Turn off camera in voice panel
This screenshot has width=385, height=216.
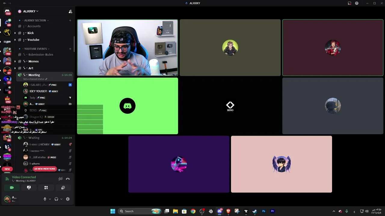point(12,187)
